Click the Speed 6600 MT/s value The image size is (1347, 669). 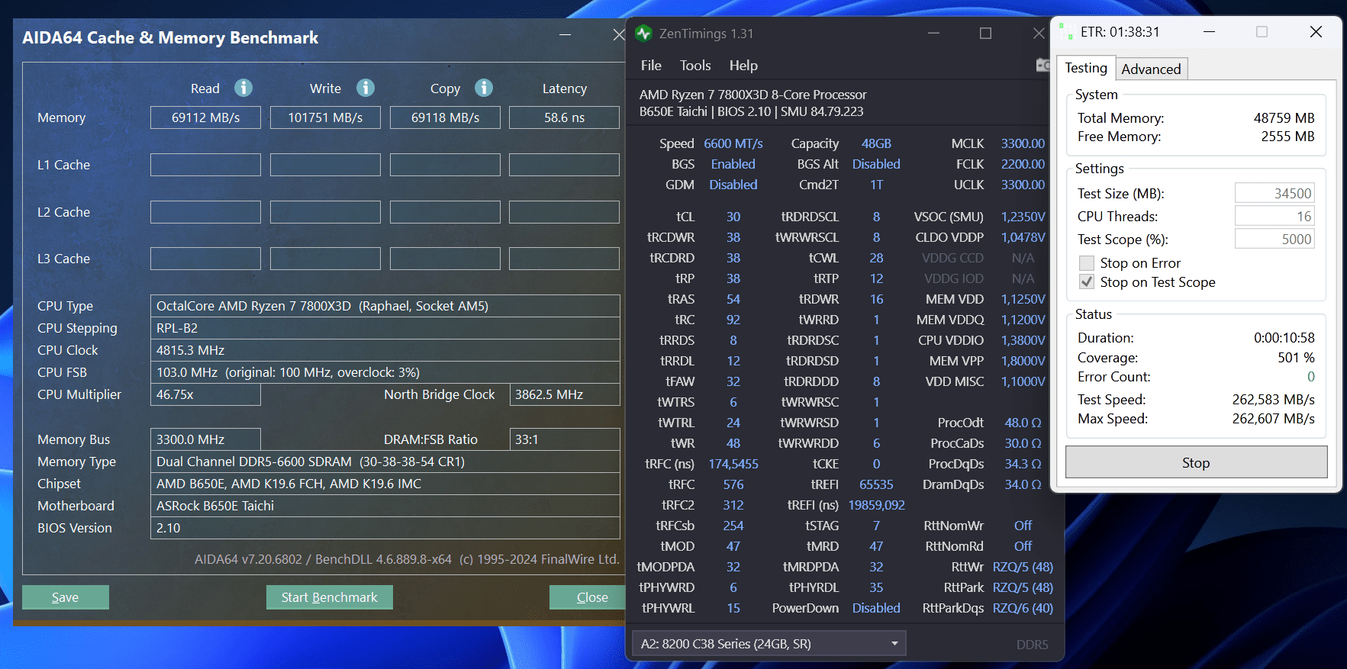[733, 143]
